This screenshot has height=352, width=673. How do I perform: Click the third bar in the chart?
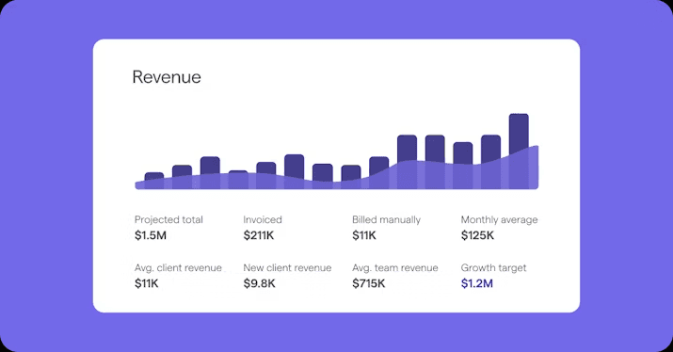[x=210, y=172]
